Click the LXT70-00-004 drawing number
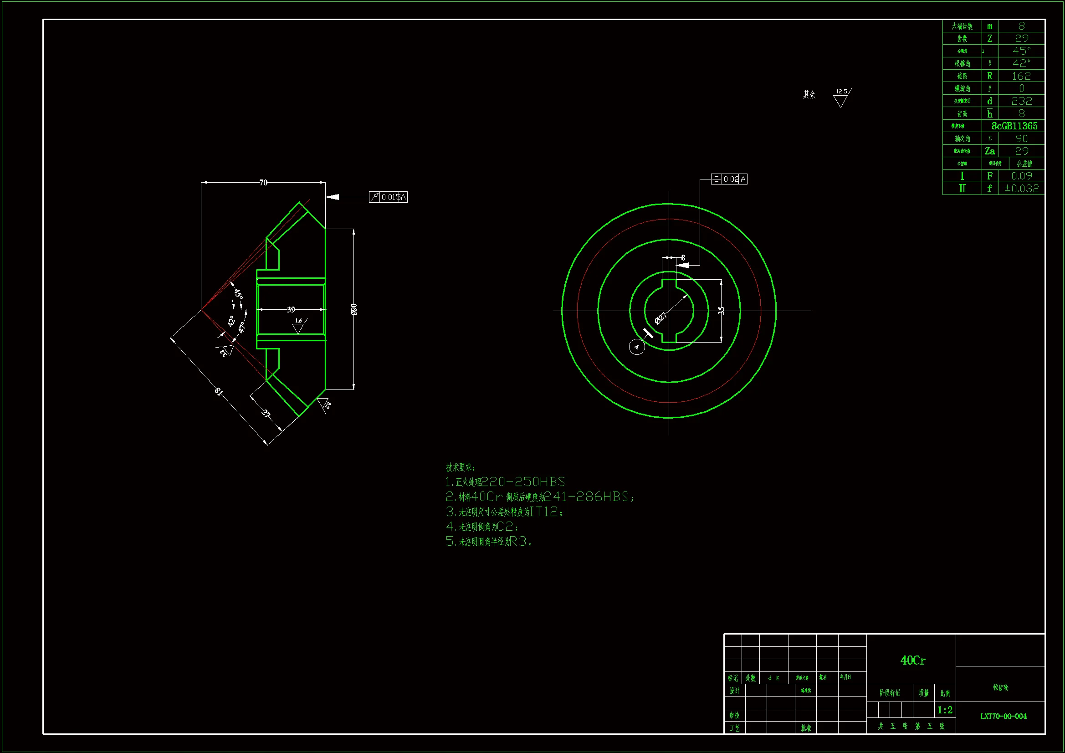The image size is (1065, 753). [x=1004, y=716]
